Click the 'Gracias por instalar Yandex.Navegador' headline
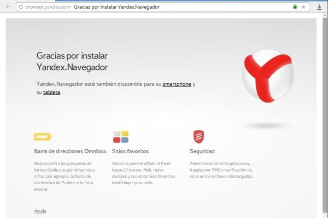The height and width of the screenshot is (218, 328). click(x=72, y=62)
